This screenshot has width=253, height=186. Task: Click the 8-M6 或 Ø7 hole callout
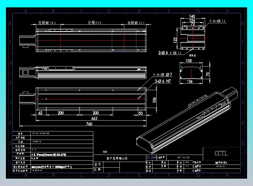(163, 74)
